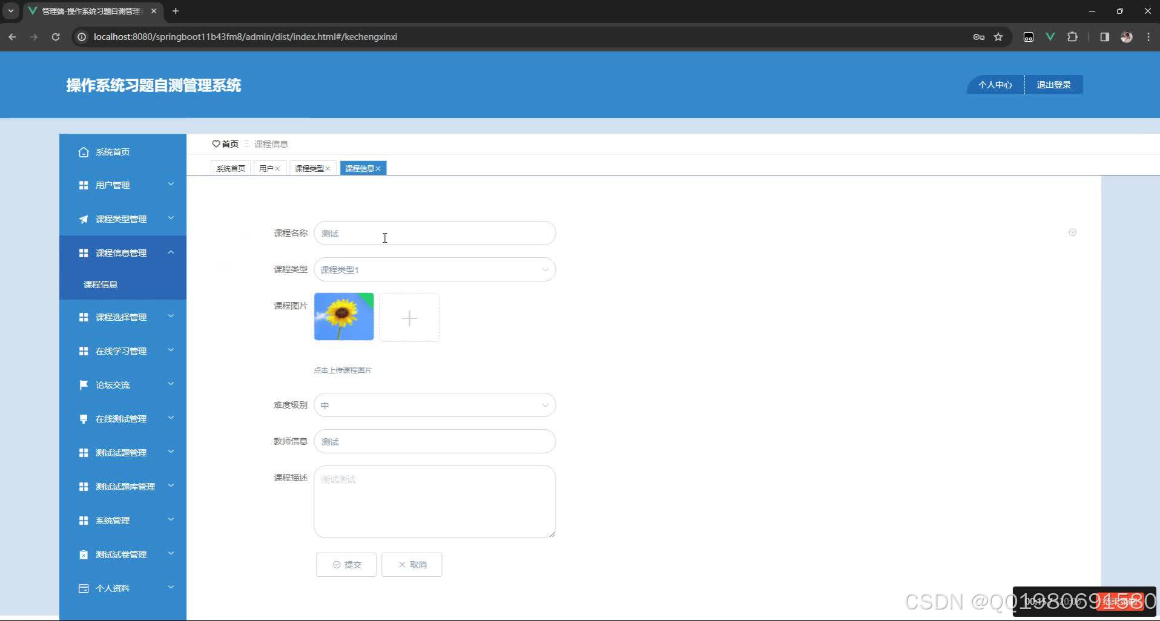
Task: Open a new browser tab with plus
Action: [176, 11]
